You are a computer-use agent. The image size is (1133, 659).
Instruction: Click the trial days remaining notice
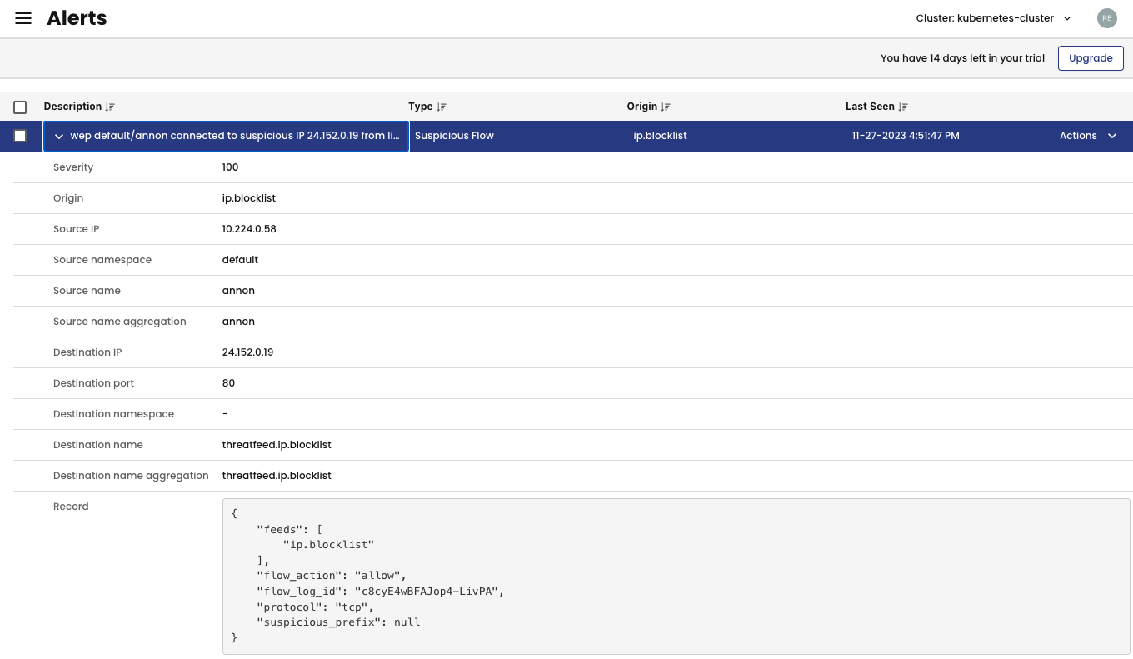(x=962, y=58)
